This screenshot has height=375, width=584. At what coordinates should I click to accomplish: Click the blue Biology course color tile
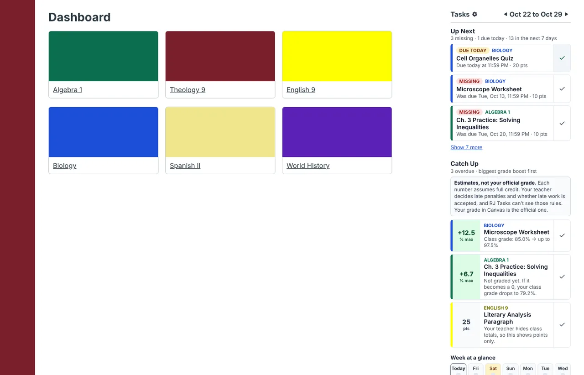(x=104, y=132)
